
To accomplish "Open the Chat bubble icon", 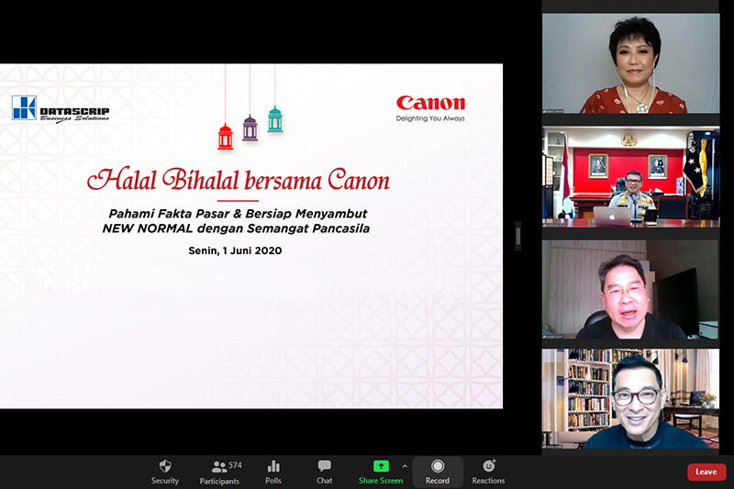I will coord(324,465).
